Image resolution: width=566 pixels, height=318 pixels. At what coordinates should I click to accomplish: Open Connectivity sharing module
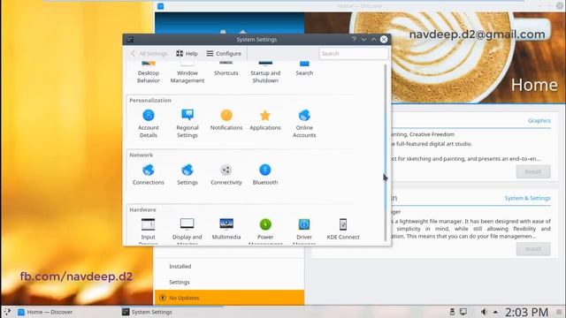226,175
